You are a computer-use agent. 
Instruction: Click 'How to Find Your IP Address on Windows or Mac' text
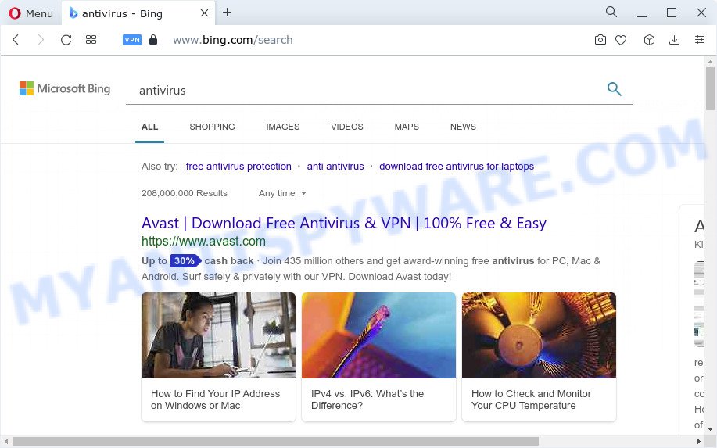pos(215,400)
